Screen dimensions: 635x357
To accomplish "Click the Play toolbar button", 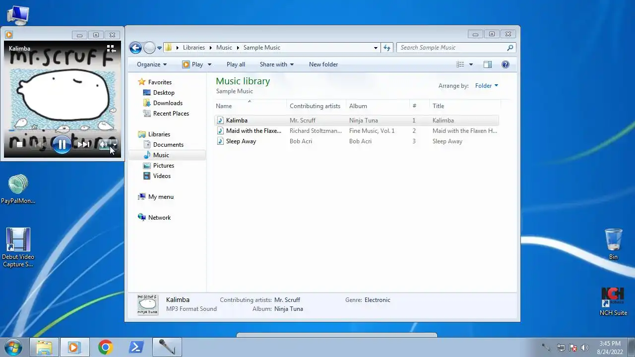I will (192, 64).
